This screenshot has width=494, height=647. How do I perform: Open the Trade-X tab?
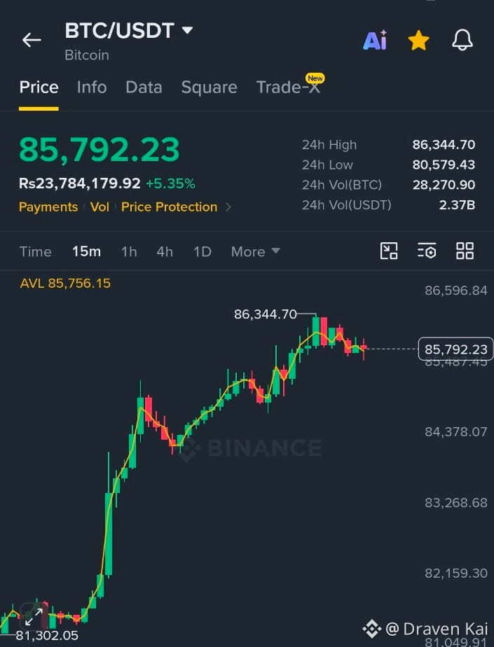(x=289, y=87)
